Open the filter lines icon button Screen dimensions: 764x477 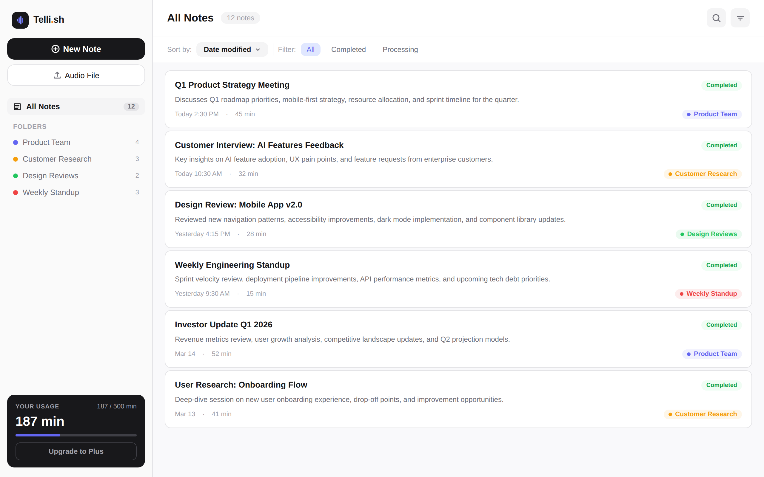[x=740, y=18]
